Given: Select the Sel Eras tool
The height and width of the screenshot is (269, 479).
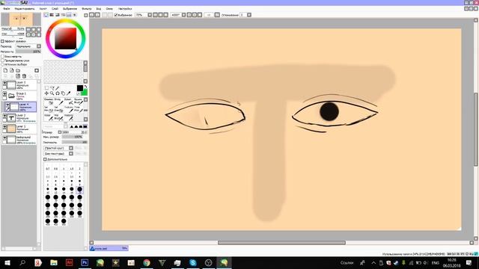Looking at the screenshot, I should click(58, 109).
